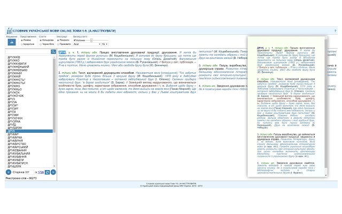Screen dimensions: 342x214
Task: Select the word 'ДРУКАР' in list
Action: tap(13, 134)
